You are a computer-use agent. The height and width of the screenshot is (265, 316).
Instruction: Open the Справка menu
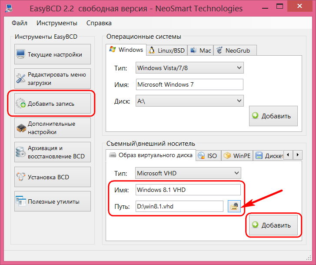(99, 23)
